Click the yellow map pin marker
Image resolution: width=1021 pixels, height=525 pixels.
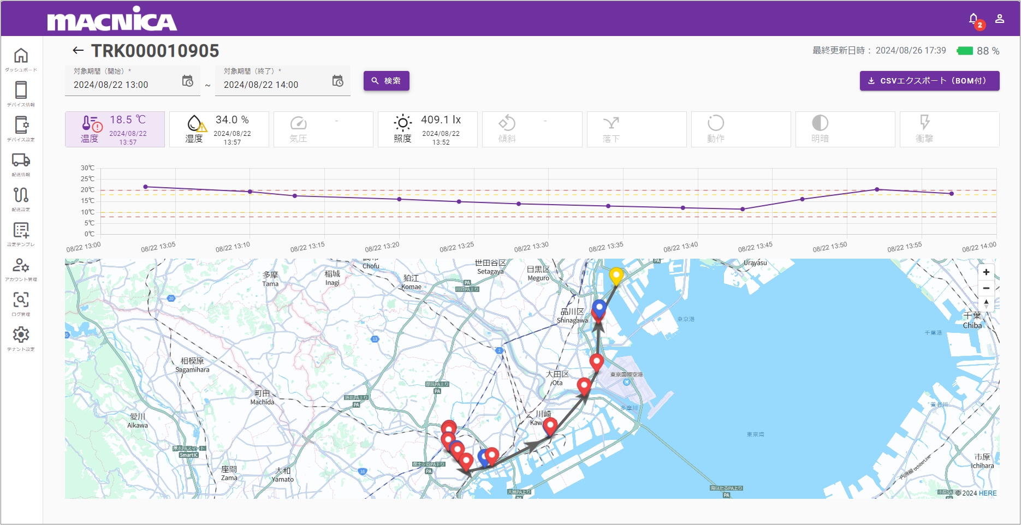[x=616, y=276]
